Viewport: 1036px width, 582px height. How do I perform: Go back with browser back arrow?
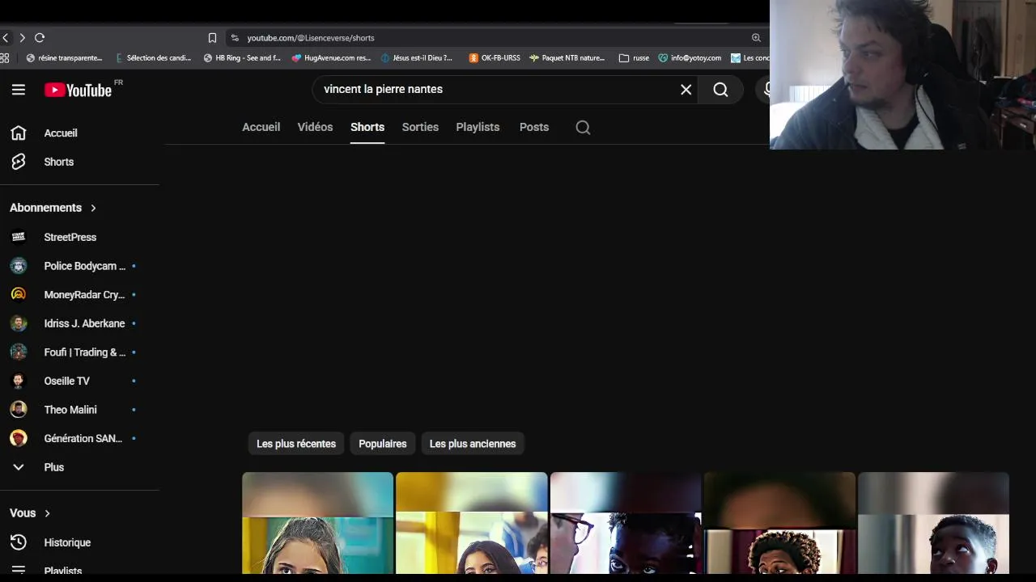tap(6, 38)
